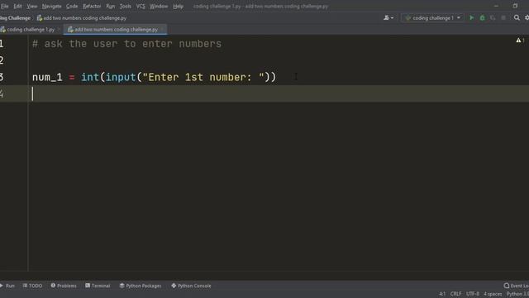
Task: Open the user account icon
Action: [x=388, y=18]
